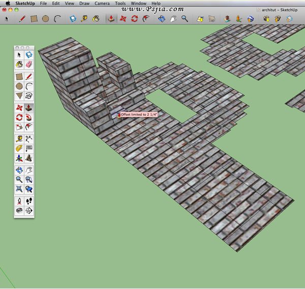The image size is (305, 289).
Task: Activate the Look Around eye tool
Action: [x=19, y=210]
